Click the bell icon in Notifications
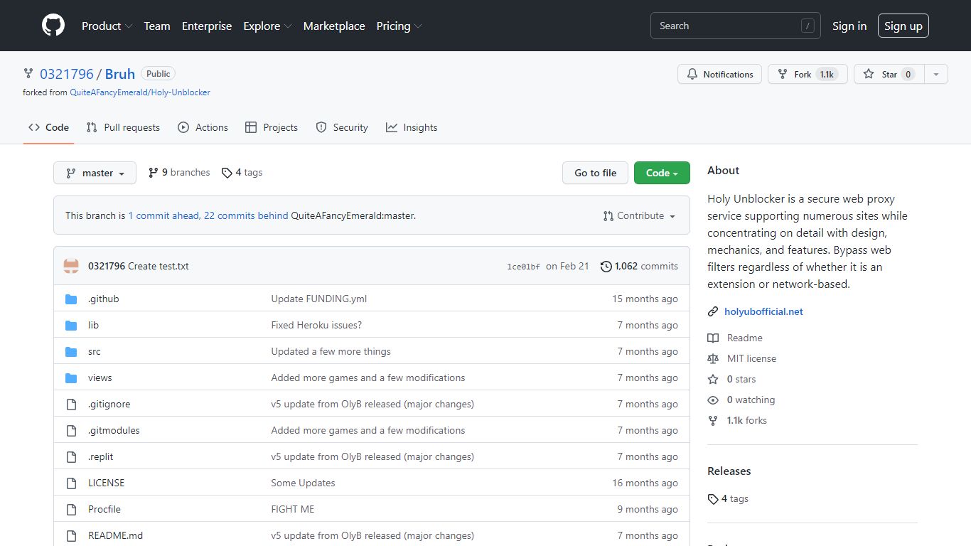Image resolution: width=971 pixels, height=546 pixels. tap(692, 74)
